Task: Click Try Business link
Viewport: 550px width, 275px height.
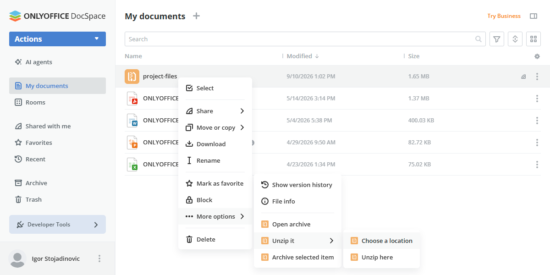Action: click(504, 16)
